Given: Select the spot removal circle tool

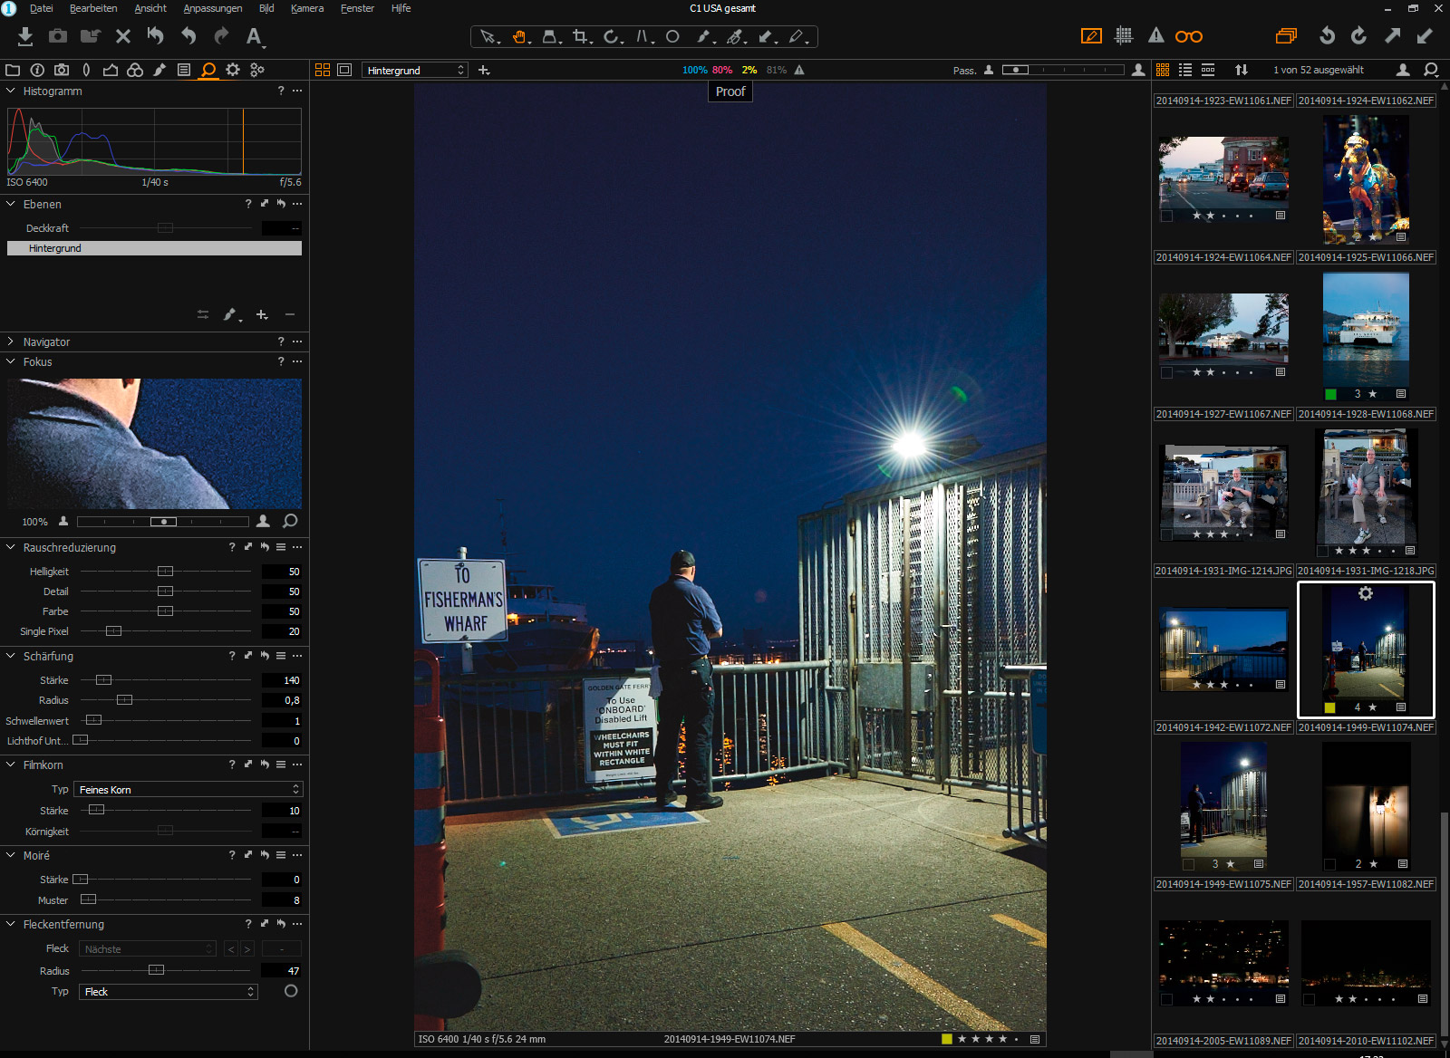Looking at the screenshot, I should click(672, 37).
